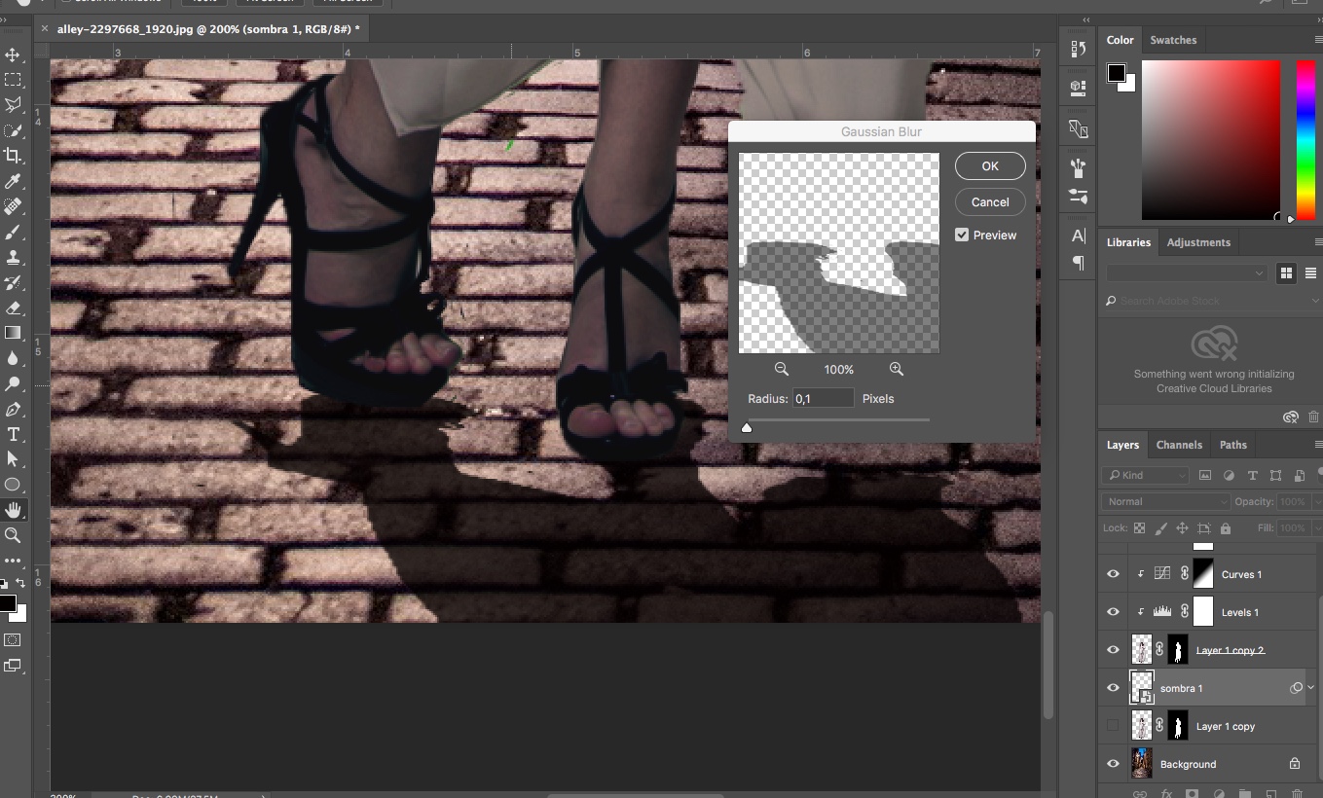Click Cancel in Gaussian Blur dialog
1323x798 pixels.
click(990, 201)
